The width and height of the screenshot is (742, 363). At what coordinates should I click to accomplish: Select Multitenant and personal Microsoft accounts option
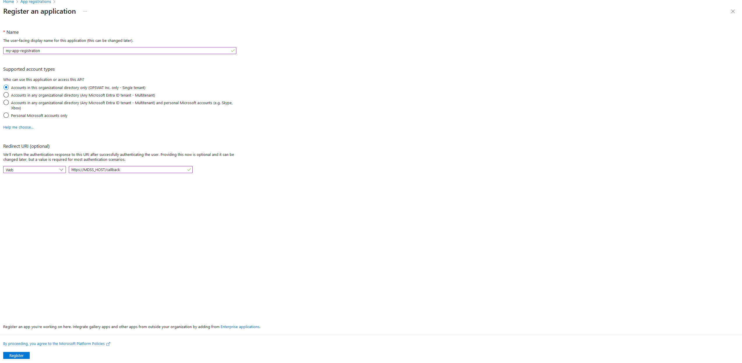coord(6,102)
